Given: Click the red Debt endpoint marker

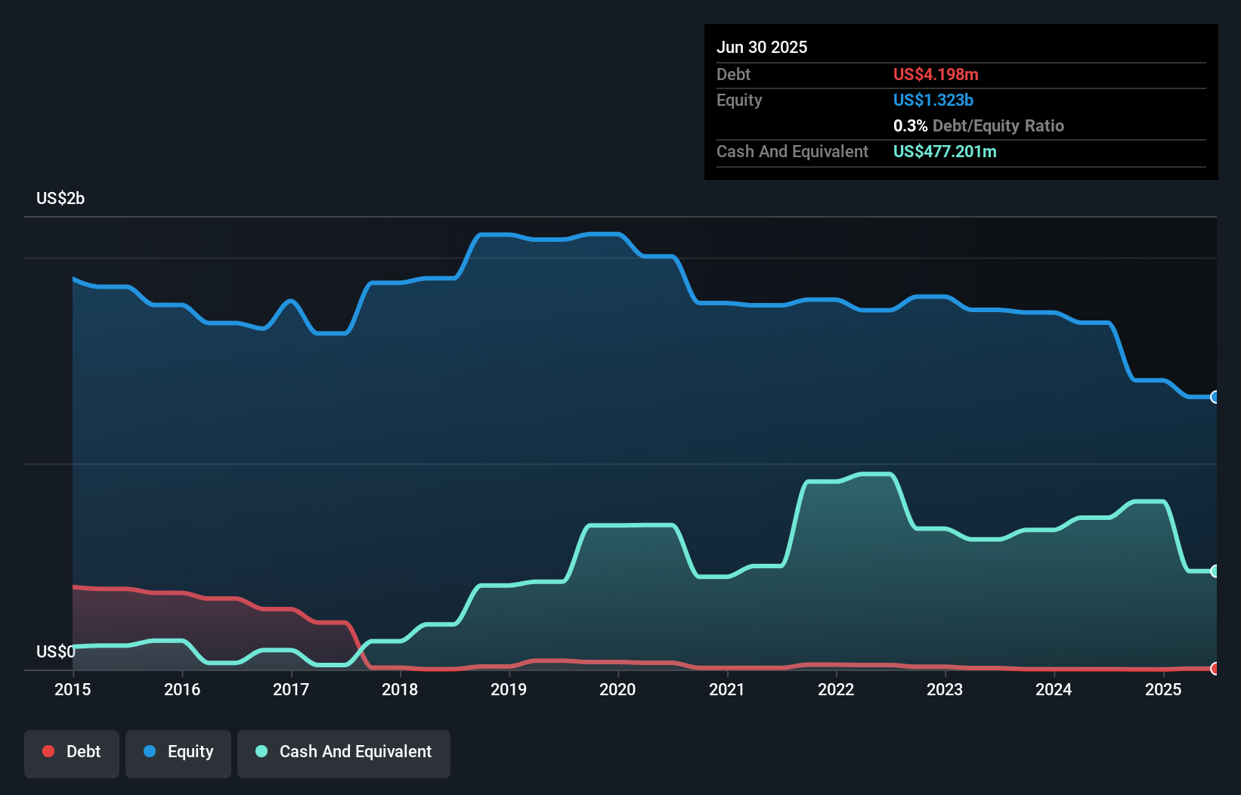Looking at the screenshot, I should [1215, 669].
